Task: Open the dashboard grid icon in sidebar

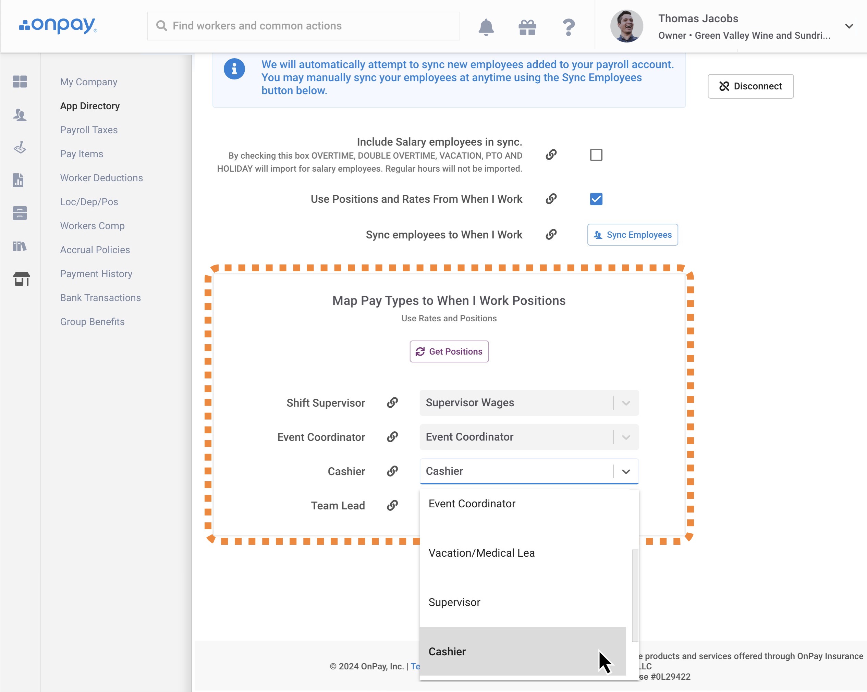Action: [x=20, y=82]
